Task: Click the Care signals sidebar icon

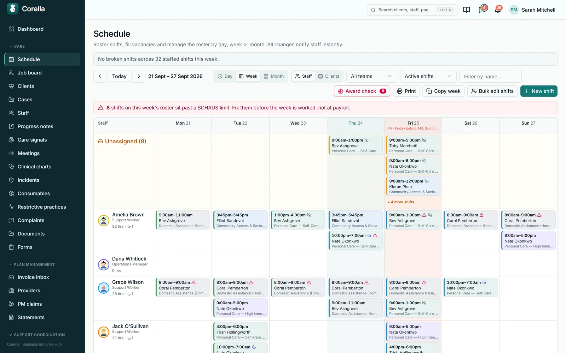Action: click(x=11, y=140)
